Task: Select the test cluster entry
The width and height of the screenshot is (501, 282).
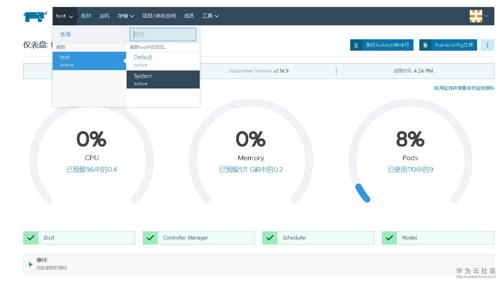Action: coord(89,61)
